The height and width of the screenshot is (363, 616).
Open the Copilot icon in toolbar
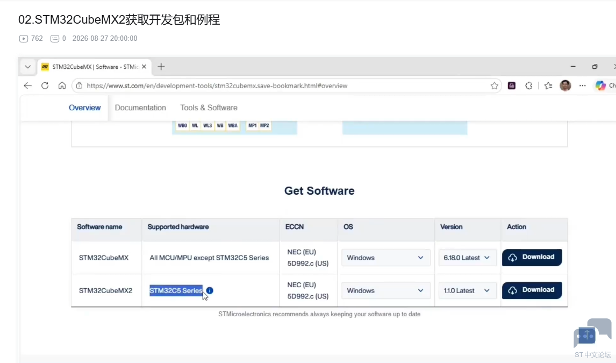tap(600, 86)
